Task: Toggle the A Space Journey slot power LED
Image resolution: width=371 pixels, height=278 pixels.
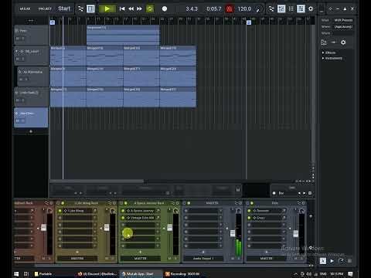Action: 123,211
